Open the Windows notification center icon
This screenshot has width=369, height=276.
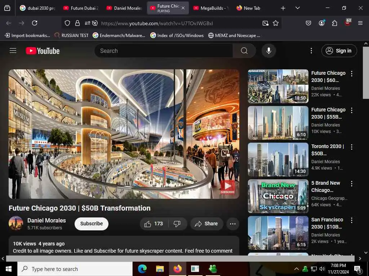point(358,269)
